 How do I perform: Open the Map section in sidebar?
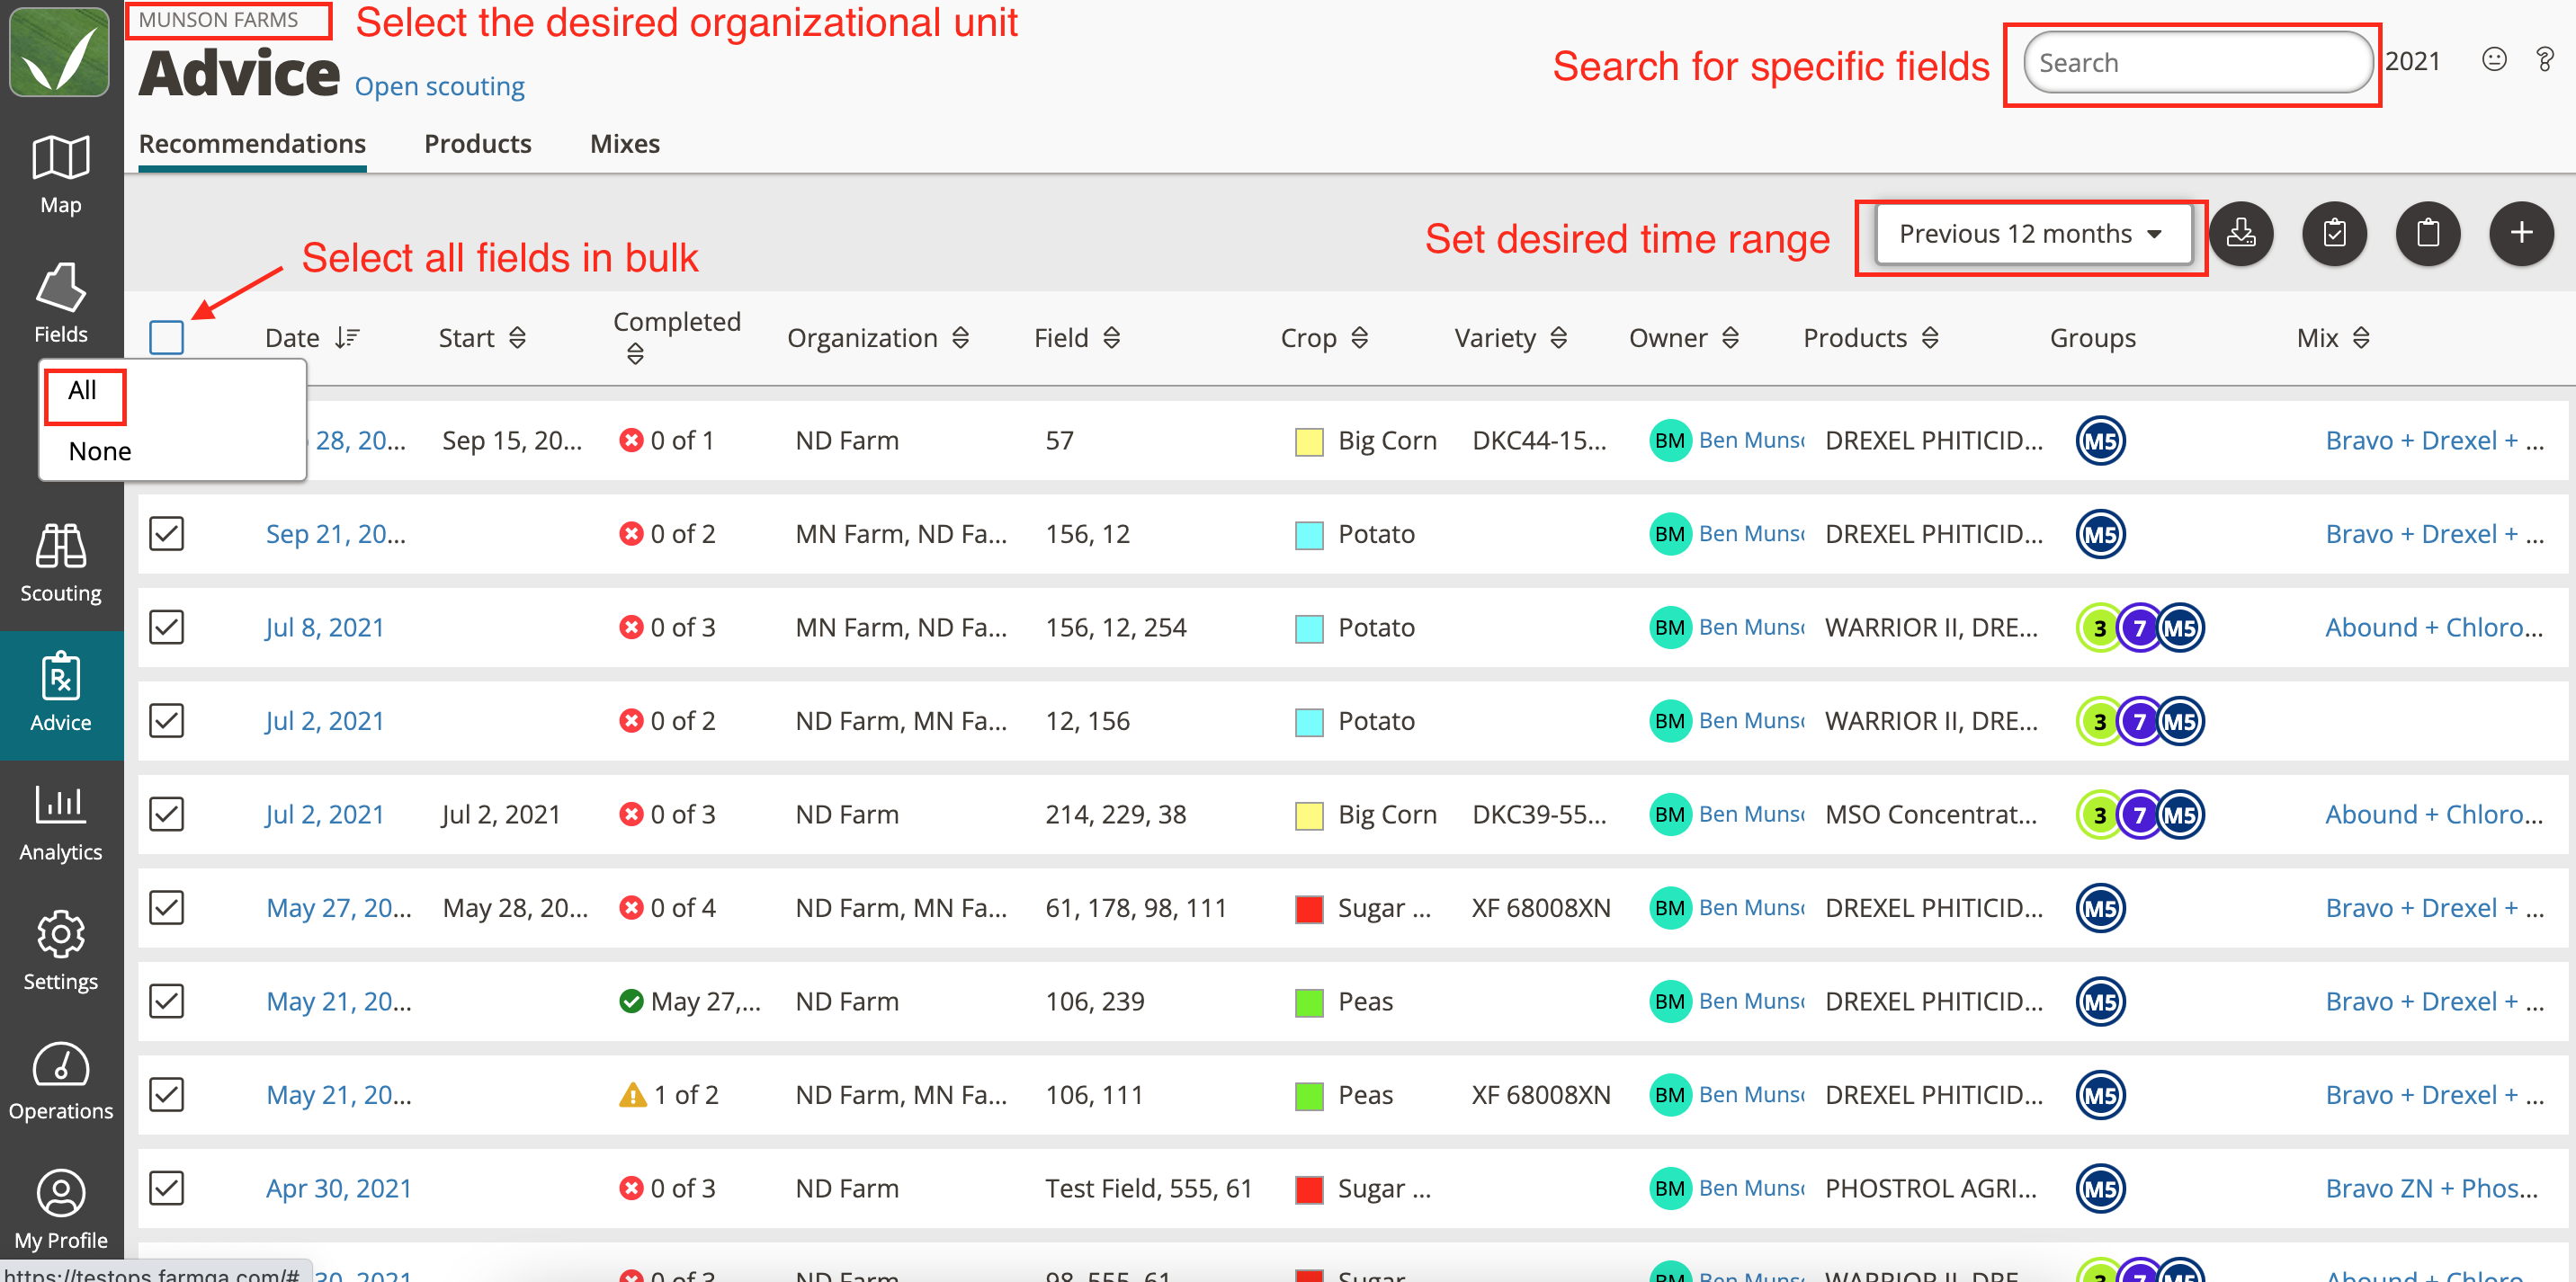[x=61, y=176]
